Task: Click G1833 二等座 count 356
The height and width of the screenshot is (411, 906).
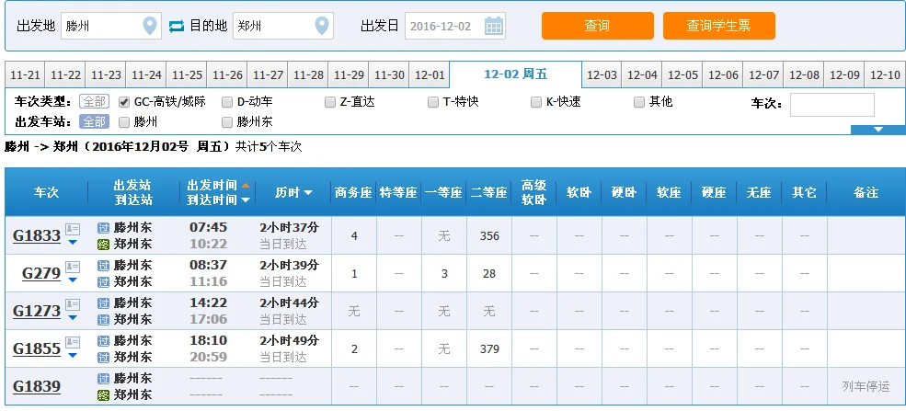Action: 489,236
